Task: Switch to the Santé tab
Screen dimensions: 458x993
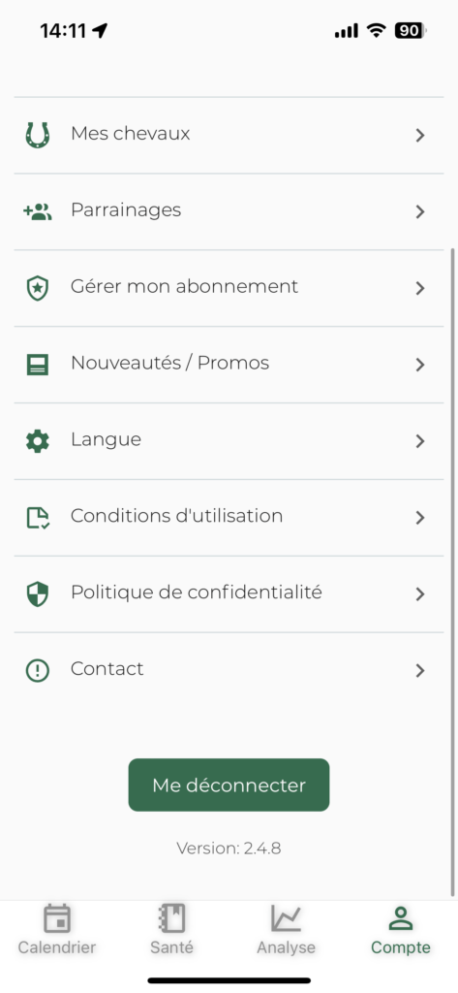Action: point(171,929)
